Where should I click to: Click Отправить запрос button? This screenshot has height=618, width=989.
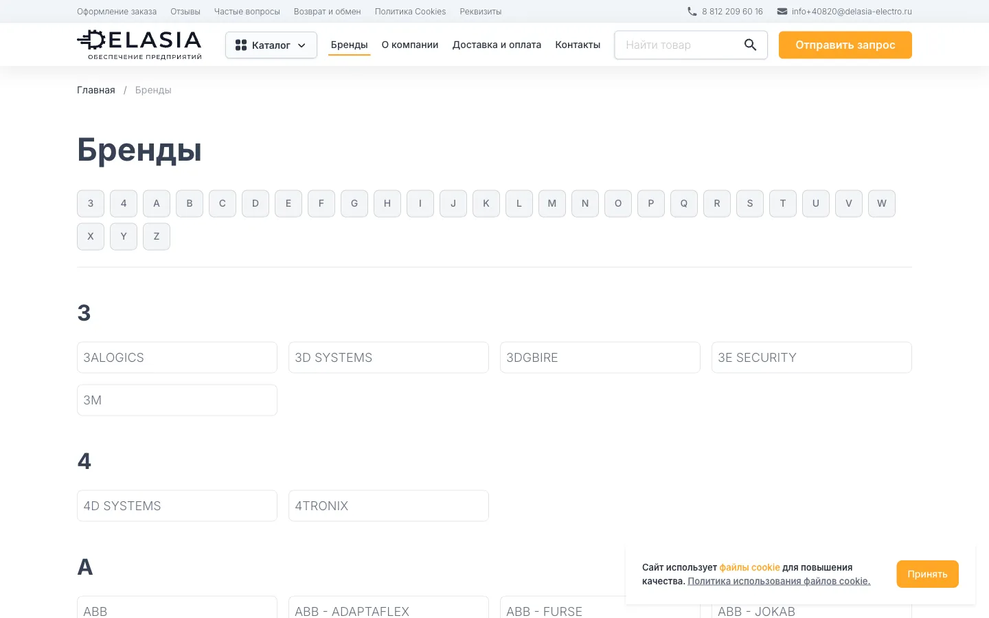[845, 45]
